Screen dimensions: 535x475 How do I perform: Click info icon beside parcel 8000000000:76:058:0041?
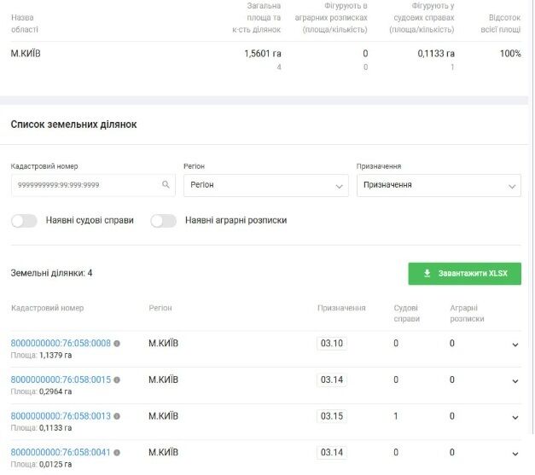tap(117, 453)
